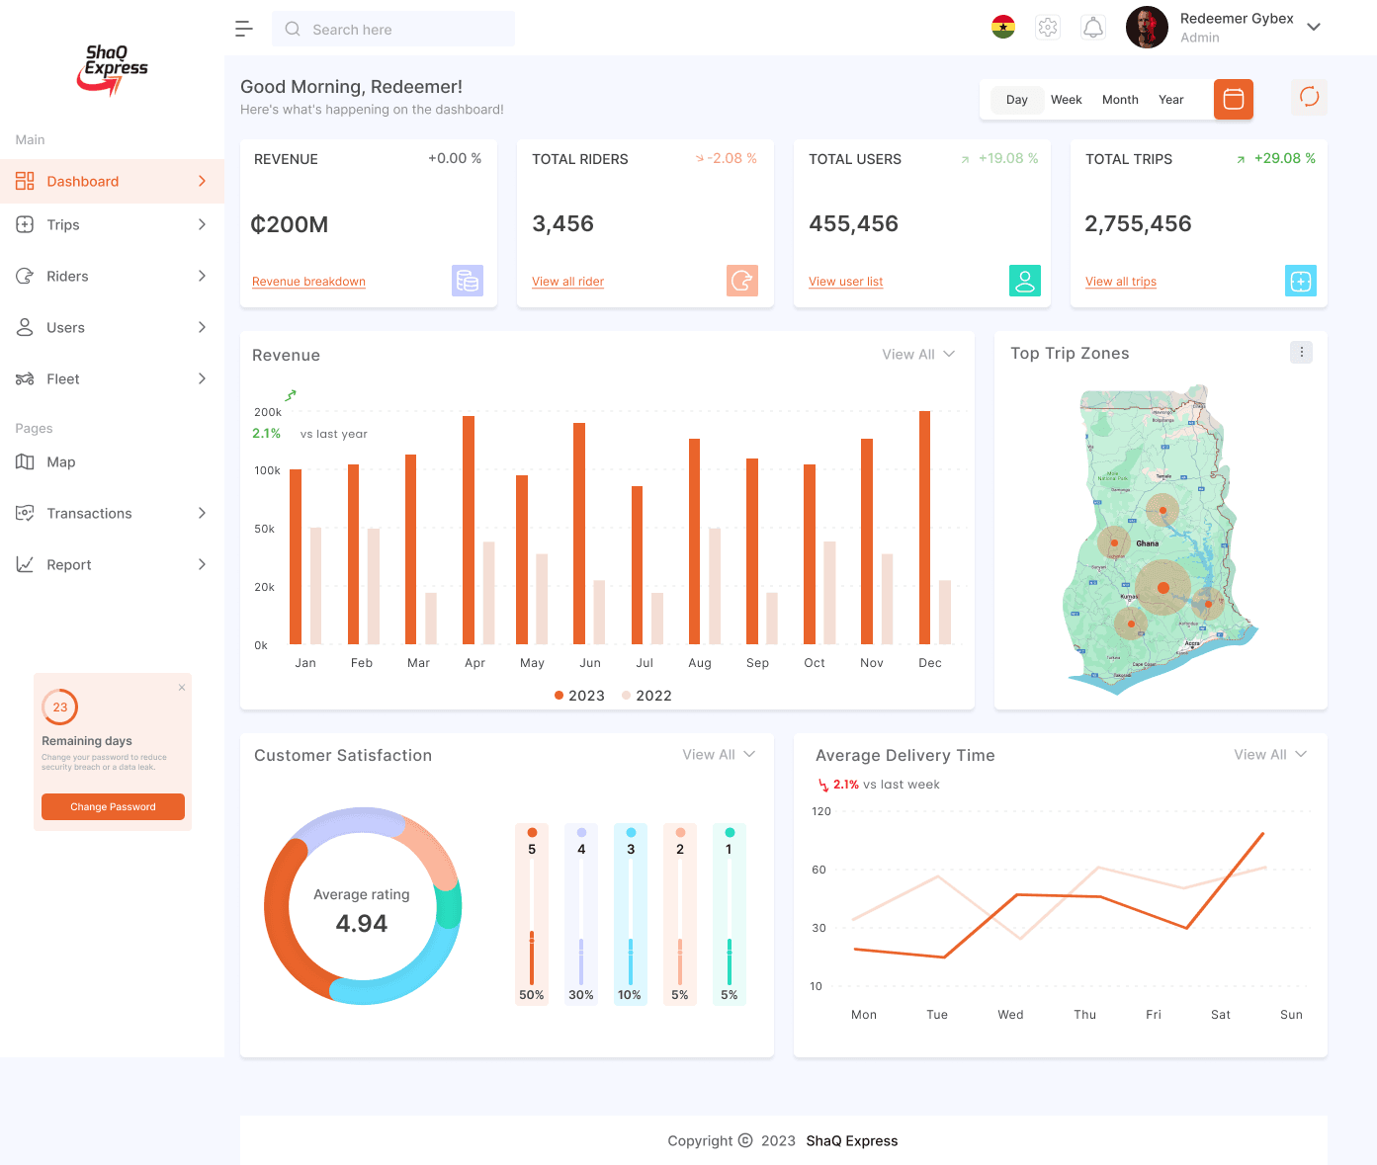
Task: Open the Riders section icon in sidebar
Action: point(25,276)
